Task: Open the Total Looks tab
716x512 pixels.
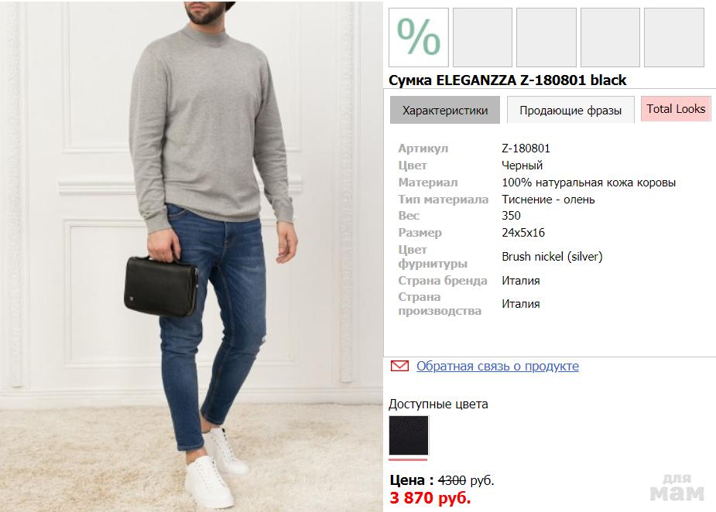Action: [x=676, y=109]
